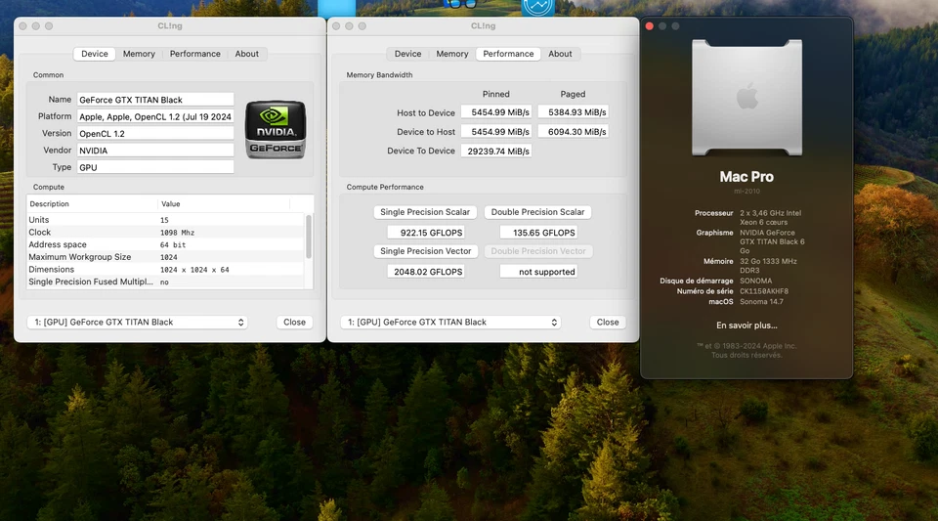This screenshot has height=521, width=938.
Task: Click the Version field OpenCL 1.2
Action: point(155,133)
